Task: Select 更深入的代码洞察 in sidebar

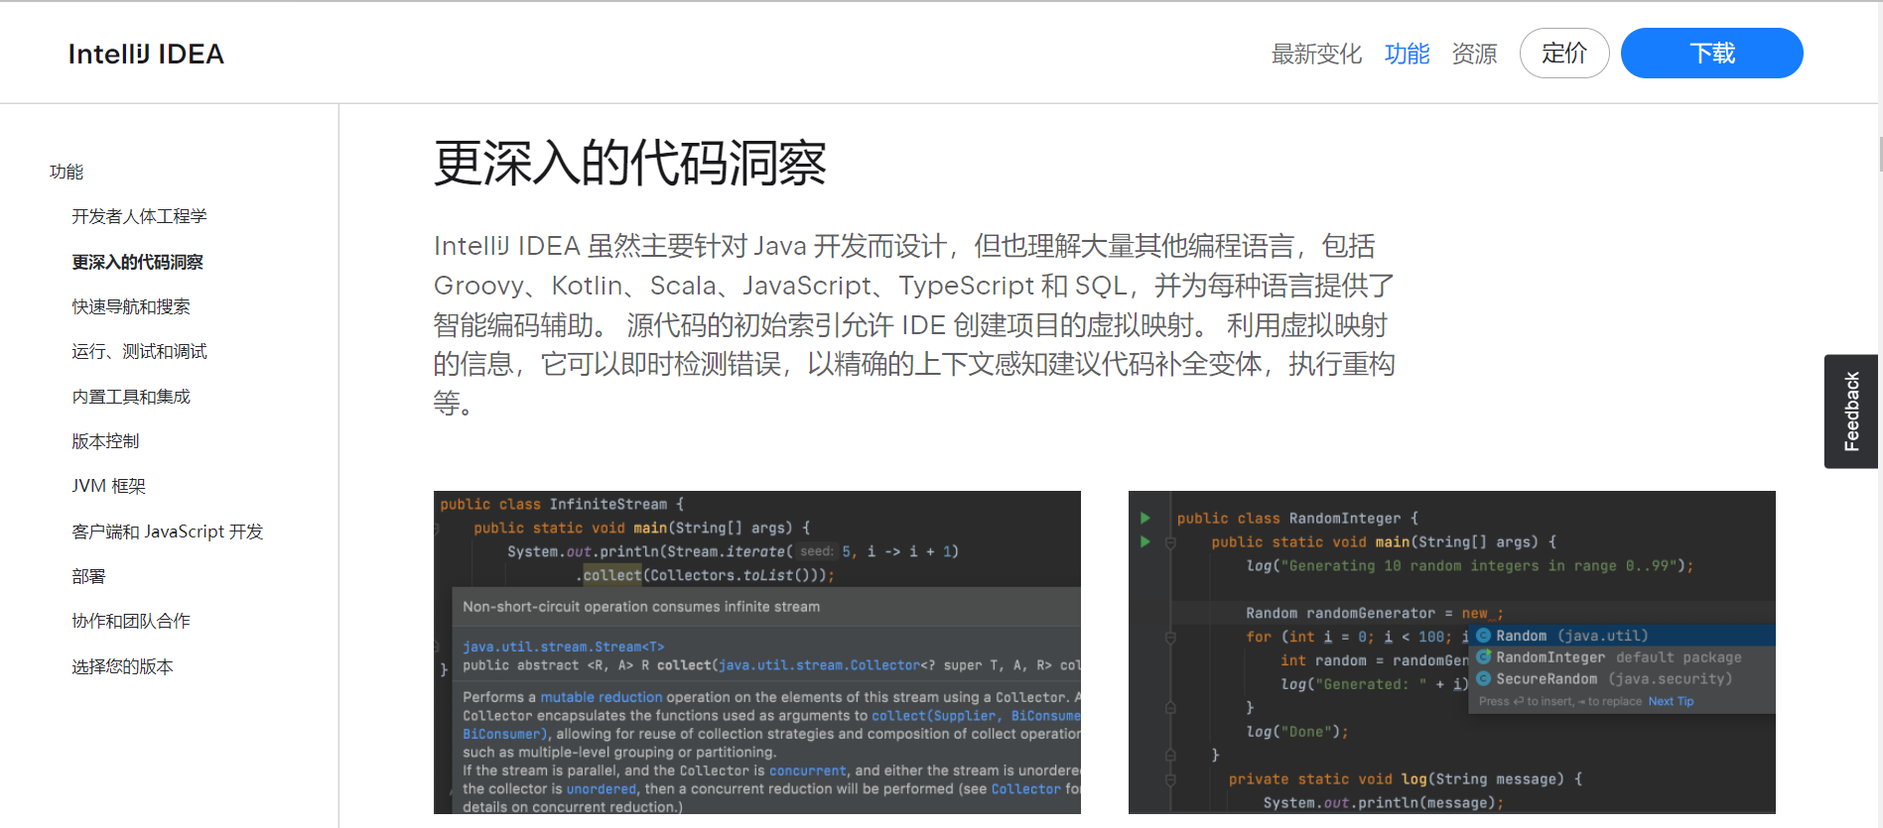Action: click(x=137, y=262)
